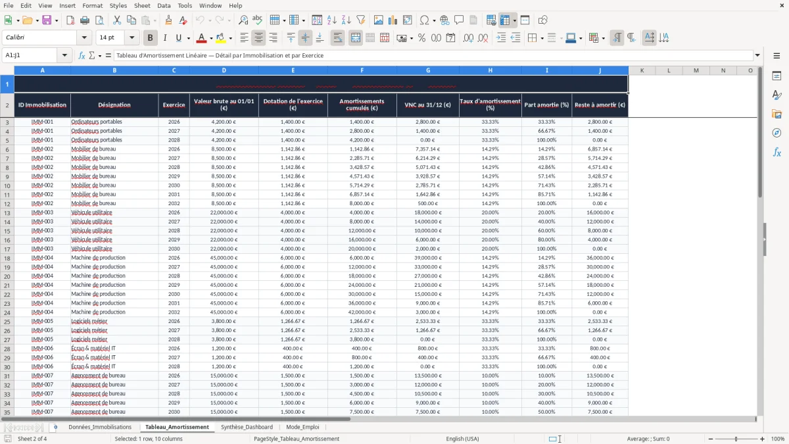Adjust the zoom slider in status bar
This screenshot has width=789, height=444.
tap(736, 439)
